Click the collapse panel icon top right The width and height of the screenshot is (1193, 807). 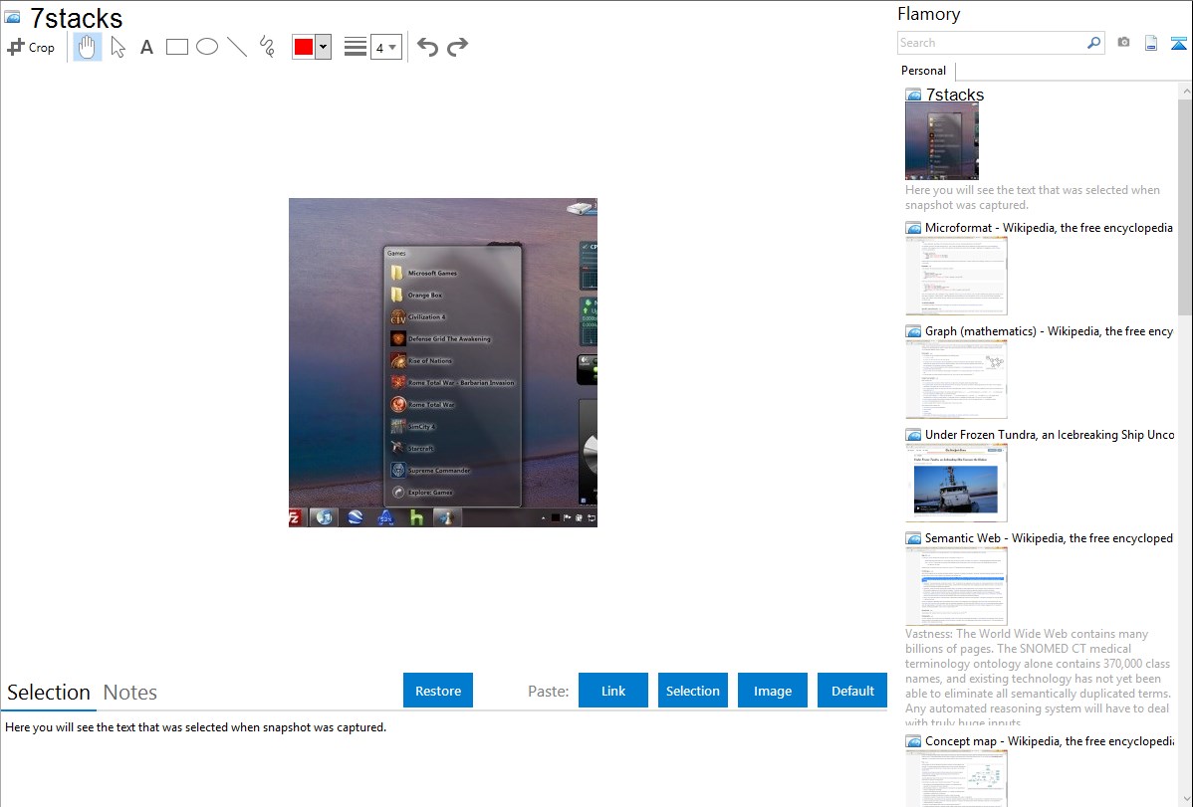click(x=1178, y=43)
